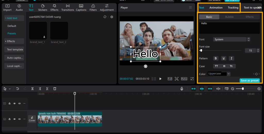Expand more inspector tabs arrow

point(259,7)
